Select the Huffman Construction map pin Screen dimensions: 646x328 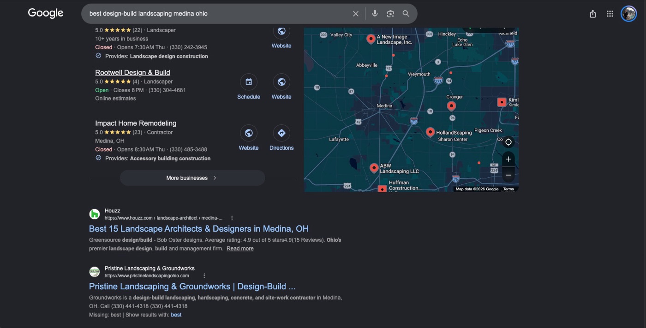(382, 189)
